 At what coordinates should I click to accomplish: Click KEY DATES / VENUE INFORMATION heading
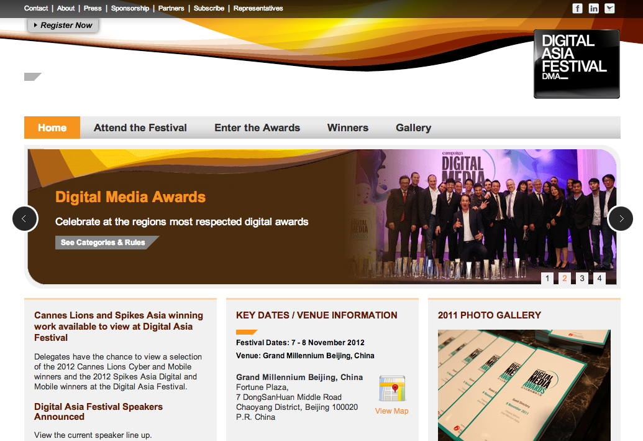[x=317, y=315]
